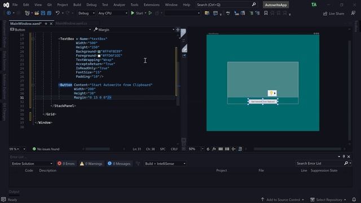Screen dimensions: 361x203
Task: Open the Debug configuration dropdown
Action: point(86,14)
